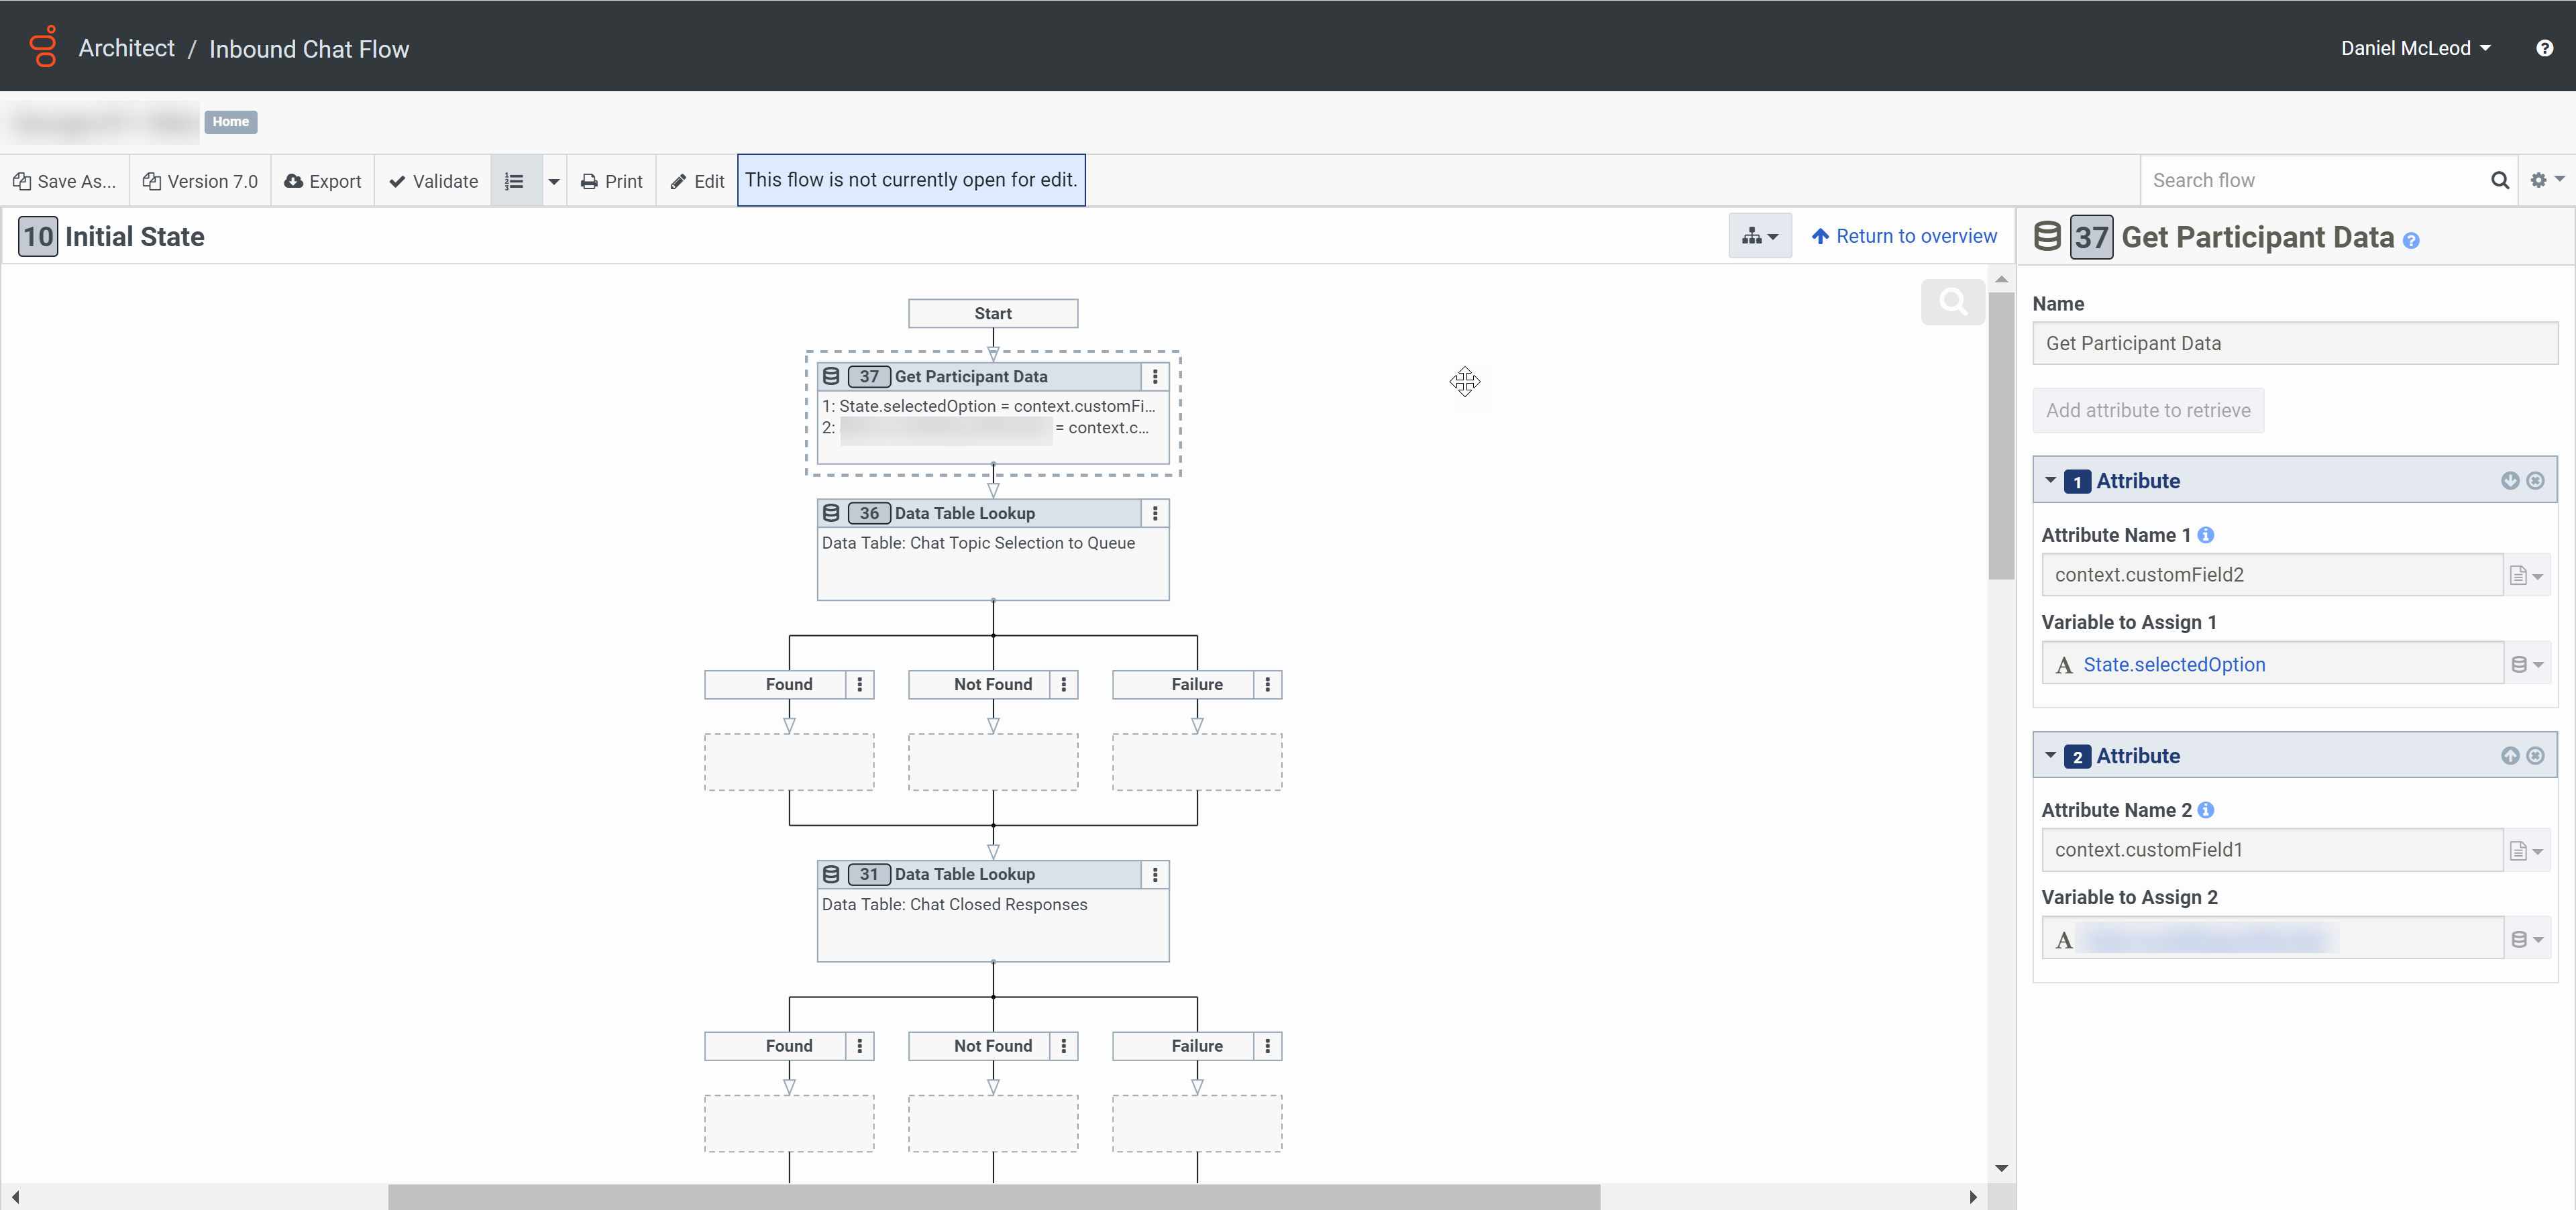Open the Get Participant Data action menu

point(1155,377)
